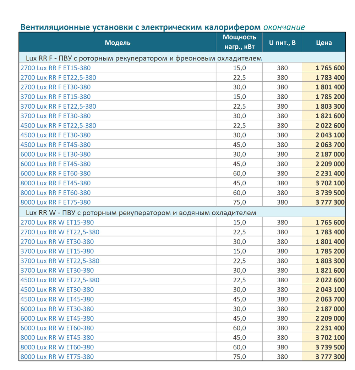This screenshot has height=370, width=355.
Task: Select the price cell 3 777 300 in the last row
Action: pos(324,357)
